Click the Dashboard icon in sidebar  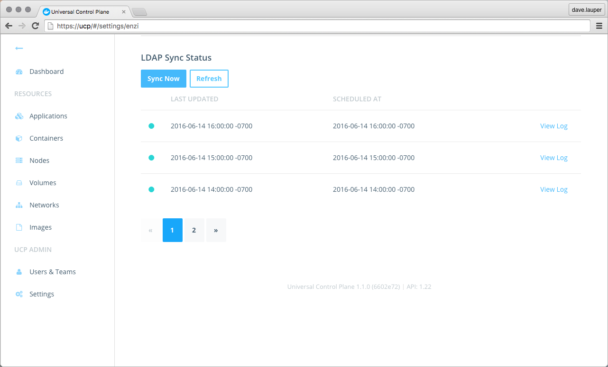19,72
